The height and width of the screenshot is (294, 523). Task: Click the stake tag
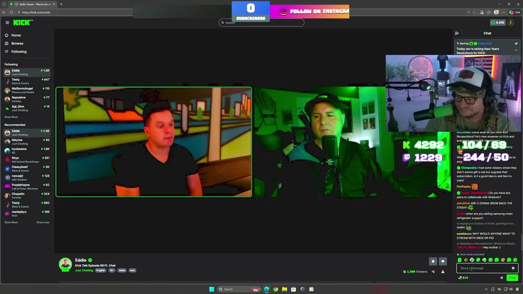tap(122, 270)
